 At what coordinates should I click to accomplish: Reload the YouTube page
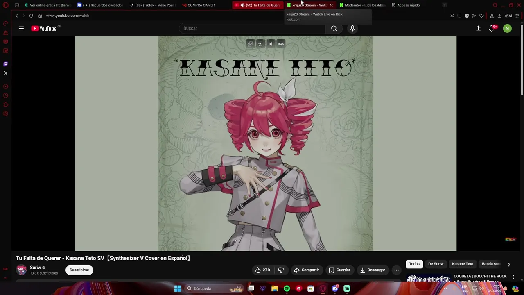(31, 16)
